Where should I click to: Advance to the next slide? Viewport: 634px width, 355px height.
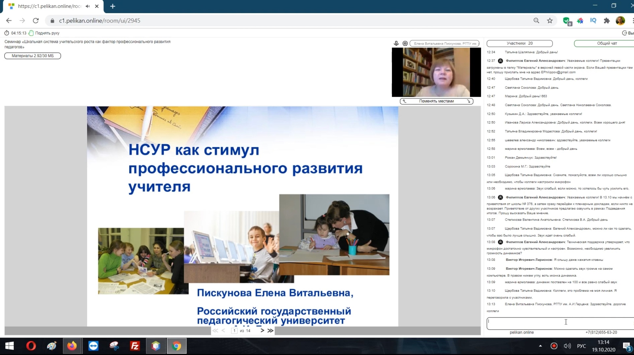pyautogui.click(x=262, y=331)
